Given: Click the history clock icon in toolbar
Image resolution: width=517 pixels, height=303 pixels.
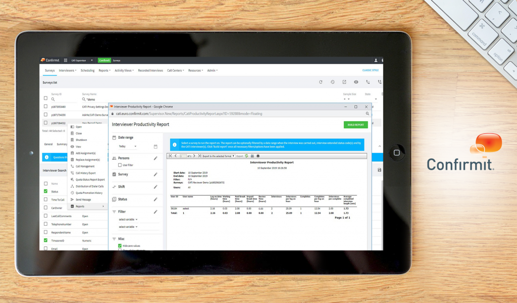Looking at the screenshot, I should click(x=332, y=82).
